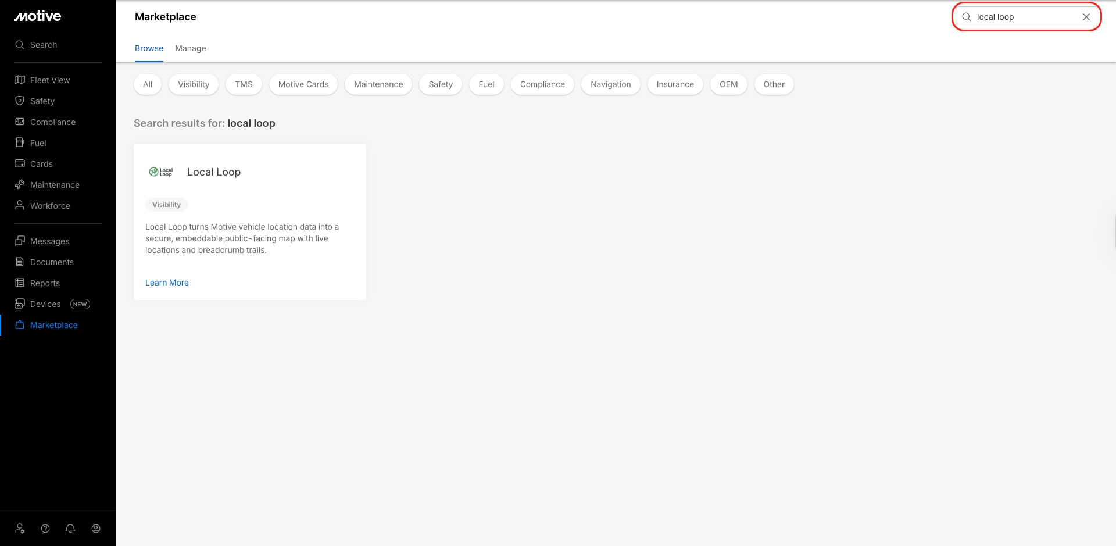Filter by TMS category

click(x=244, y=84)
